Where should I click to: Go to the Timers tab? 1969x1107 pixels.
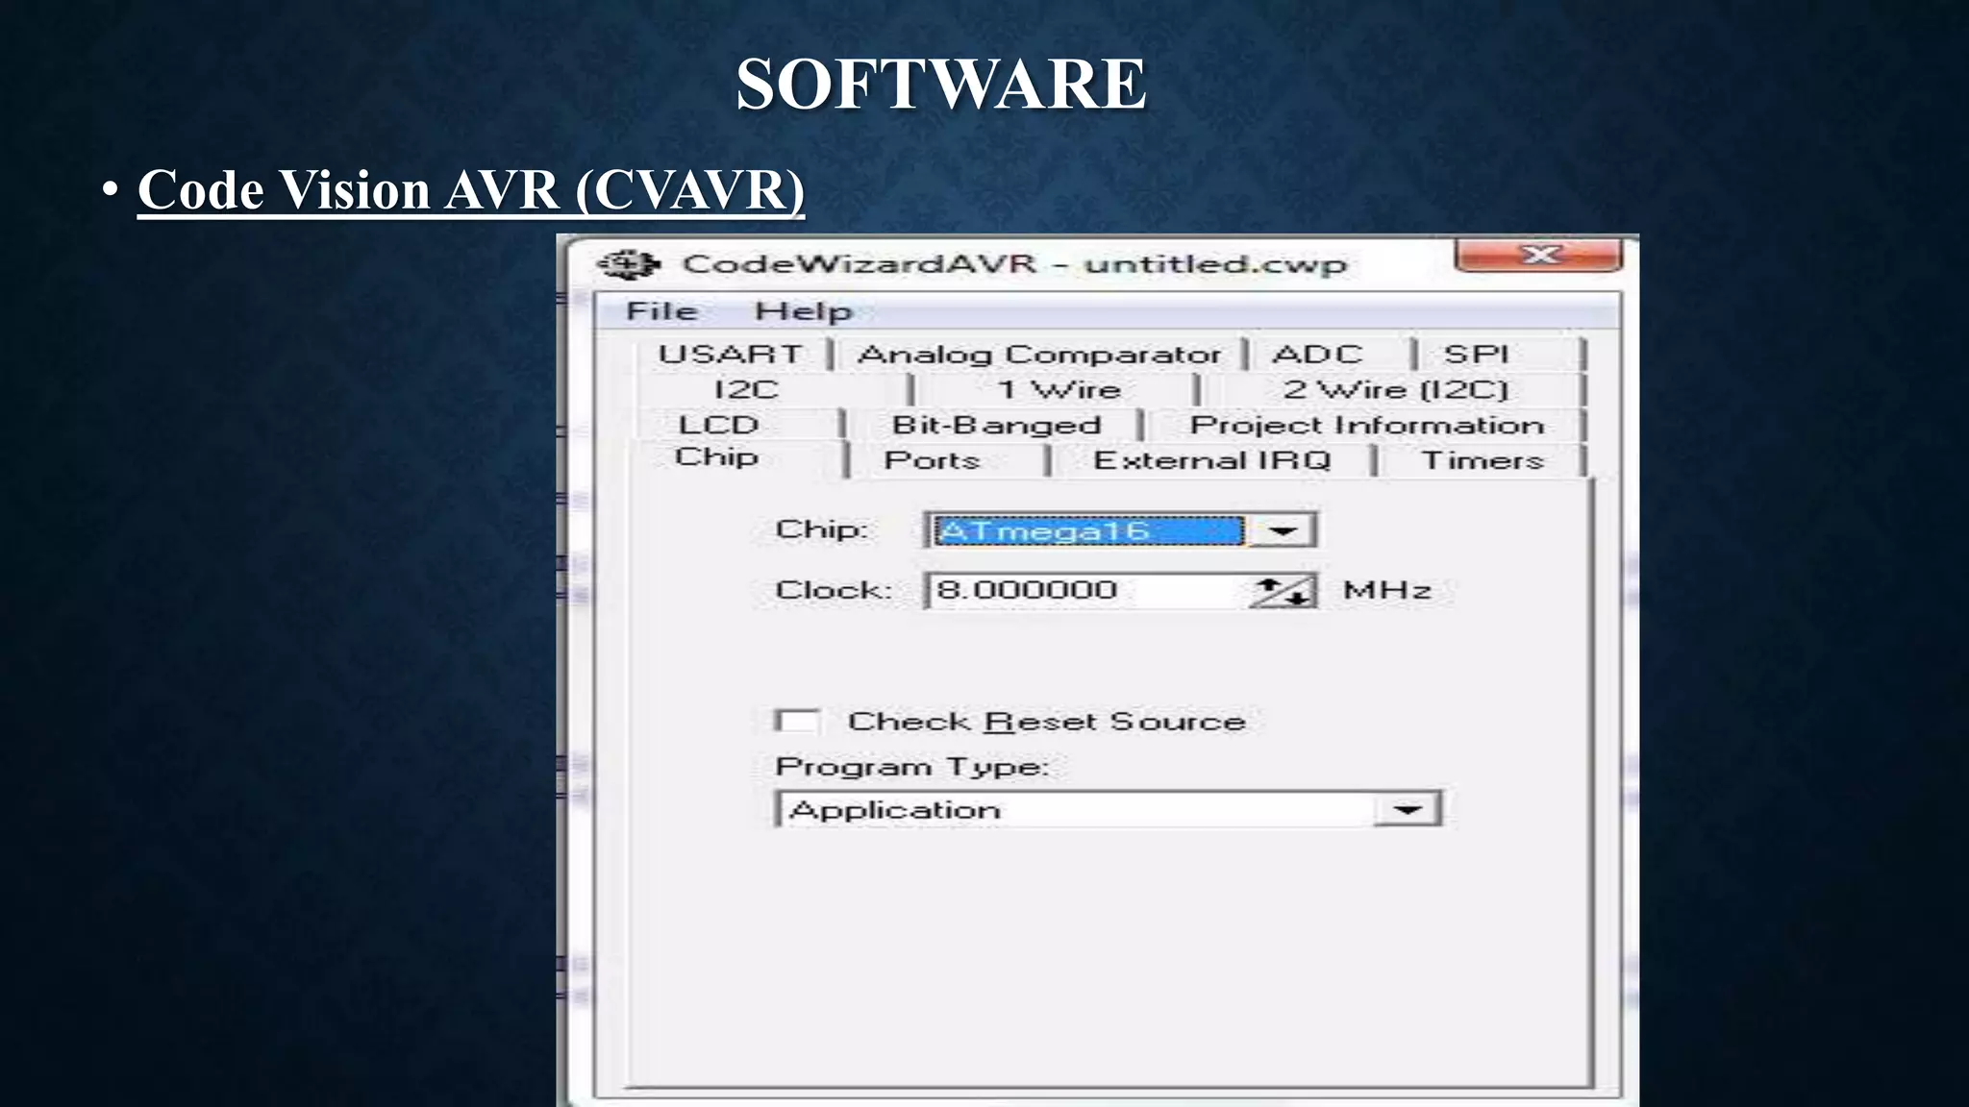pyautogui.click(x=1483, y=460)
